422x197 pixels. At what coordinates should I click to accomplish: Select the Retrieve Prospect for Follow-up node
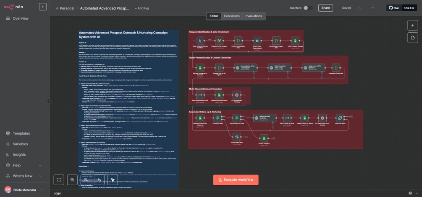[200, 118]
